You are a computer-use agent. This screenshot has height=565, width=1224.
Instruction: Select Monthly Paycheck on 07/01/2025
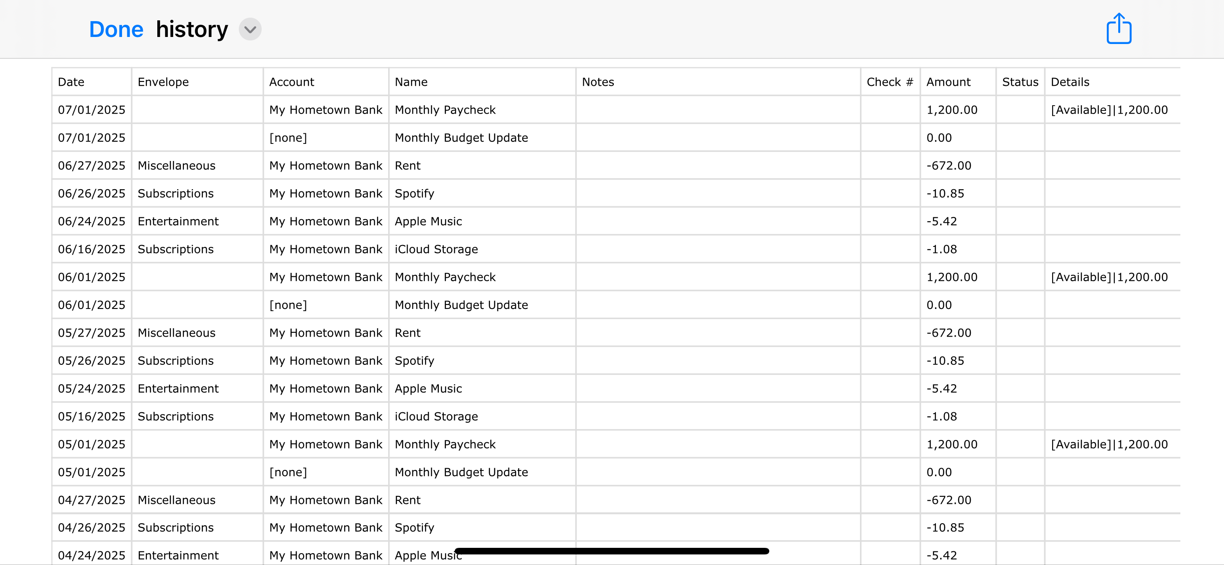(445, 110)
